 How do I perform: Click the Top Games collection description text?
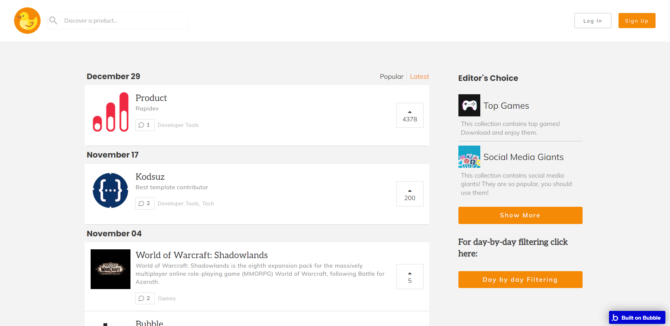point(510,128)
